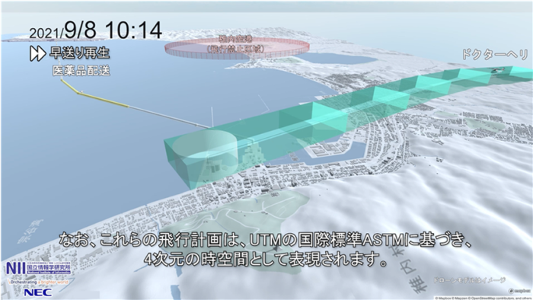
Task: Click the 早送り再生 label
Action: click(79, 53)
